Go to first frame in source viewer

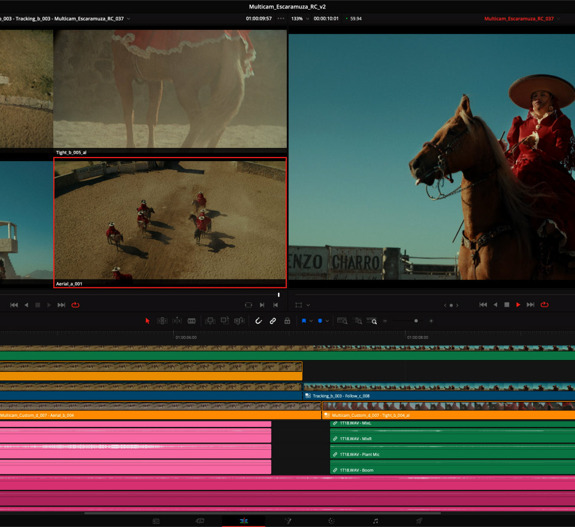(x=14, y=305)
